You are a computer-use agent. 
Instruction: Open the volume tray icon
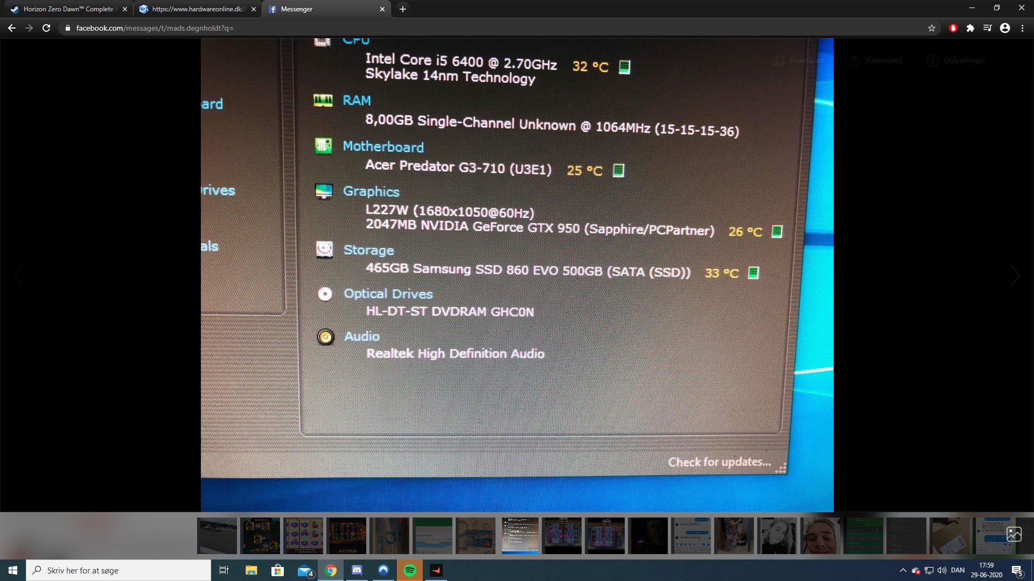pos(942,570)
